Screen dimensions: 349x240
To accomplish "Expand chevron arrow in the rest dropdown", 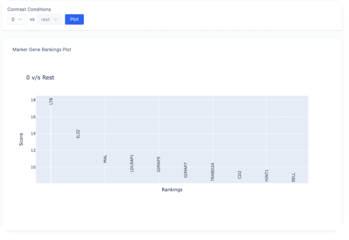I will click(x=56, y=20).
